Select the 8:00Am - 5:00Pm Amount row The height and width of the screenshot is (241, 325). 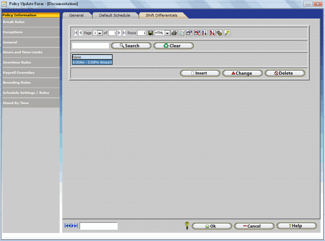[92, 63]
